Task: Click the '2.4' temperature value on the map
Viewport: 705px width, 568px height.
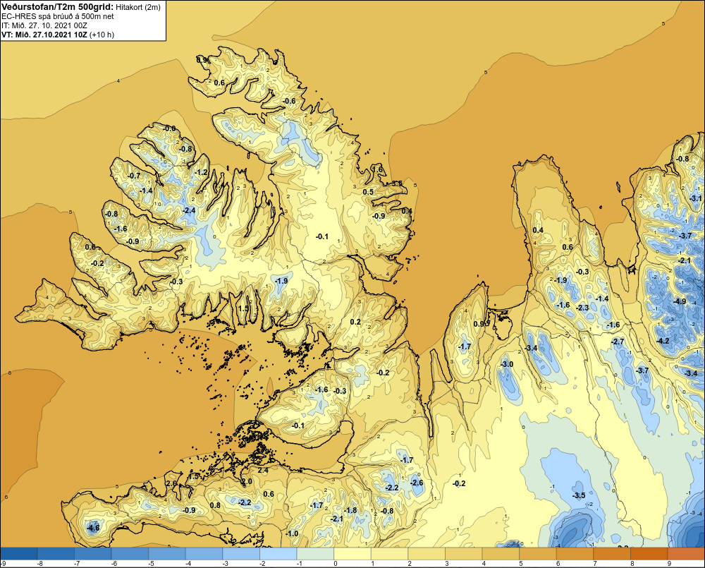Action: click(x=263, y=470)
